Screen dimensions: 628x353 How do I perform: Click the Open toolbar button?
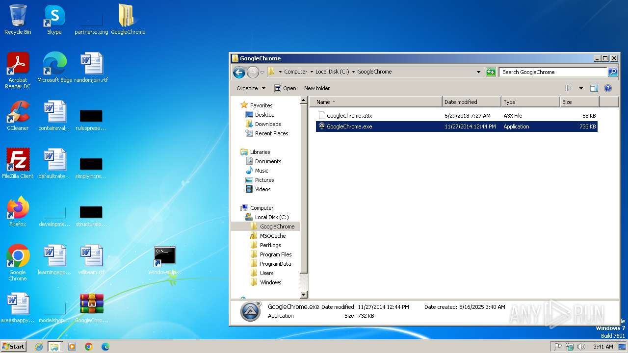pos(285,88)
